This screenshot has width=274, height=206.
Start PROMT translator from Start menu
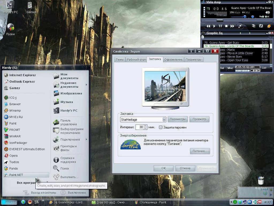click(12, 130)
